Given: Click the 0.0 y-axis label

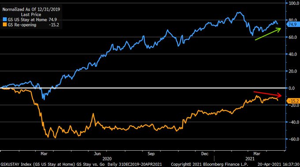Looking at the screenshot, I should [x=292, y=88].
